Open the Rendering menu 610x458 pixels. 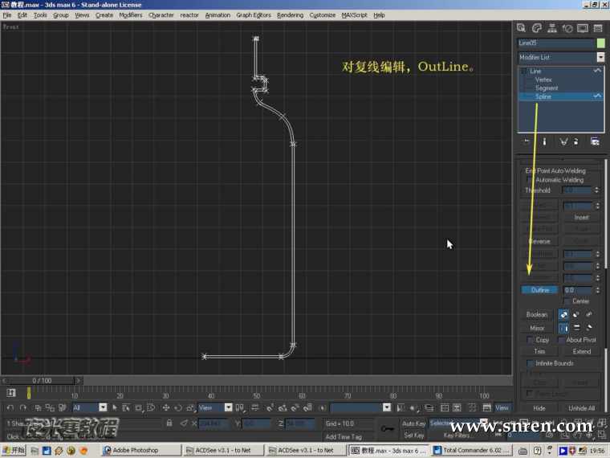coord(290,14)
